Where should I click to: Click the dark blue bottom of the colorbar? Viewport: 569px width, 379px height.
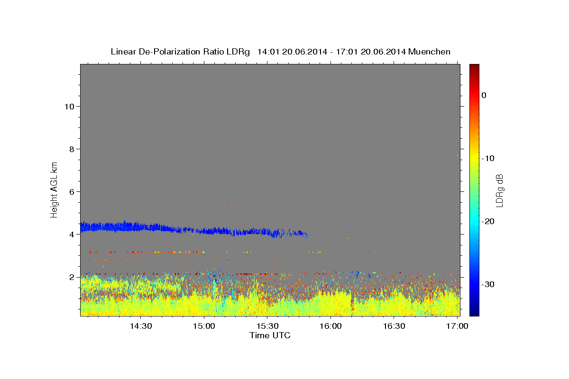click(x=474, y=310)
